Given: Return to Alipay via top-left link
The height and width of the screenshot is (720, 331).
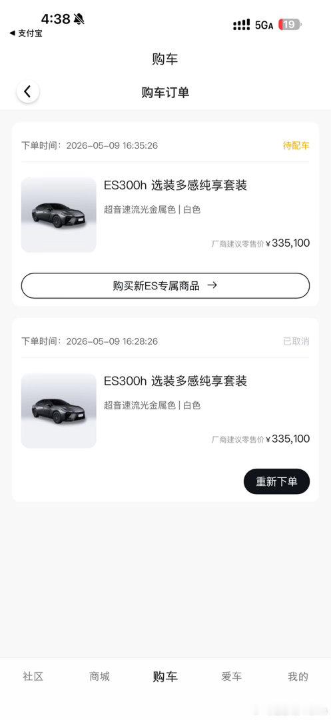Looking at the screenshot, I should (26, 33).
